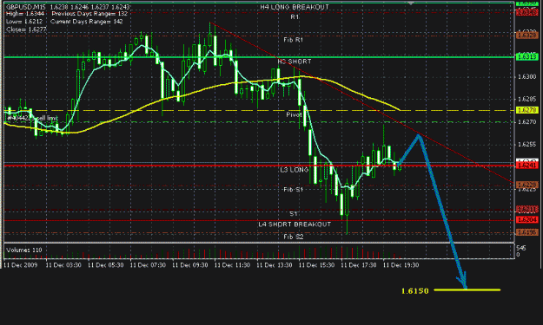
Task: Click the 'L4 SHORT BREAKOUT' level label
Action: click(295, 224)
